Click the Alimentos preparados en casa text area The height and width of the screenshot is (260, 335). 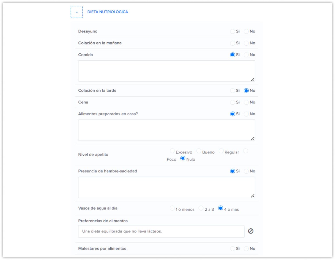[166, 130]
